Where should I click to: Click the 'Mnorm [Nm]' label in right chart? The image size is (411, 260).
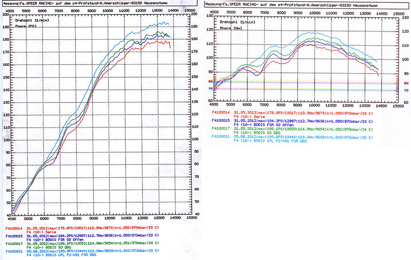point(231,28)
